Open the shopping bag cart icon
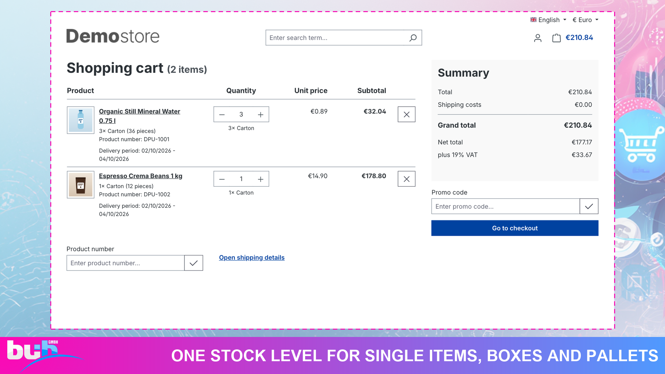Viewport: 665px width, 374px height. (x=556, y=38)
